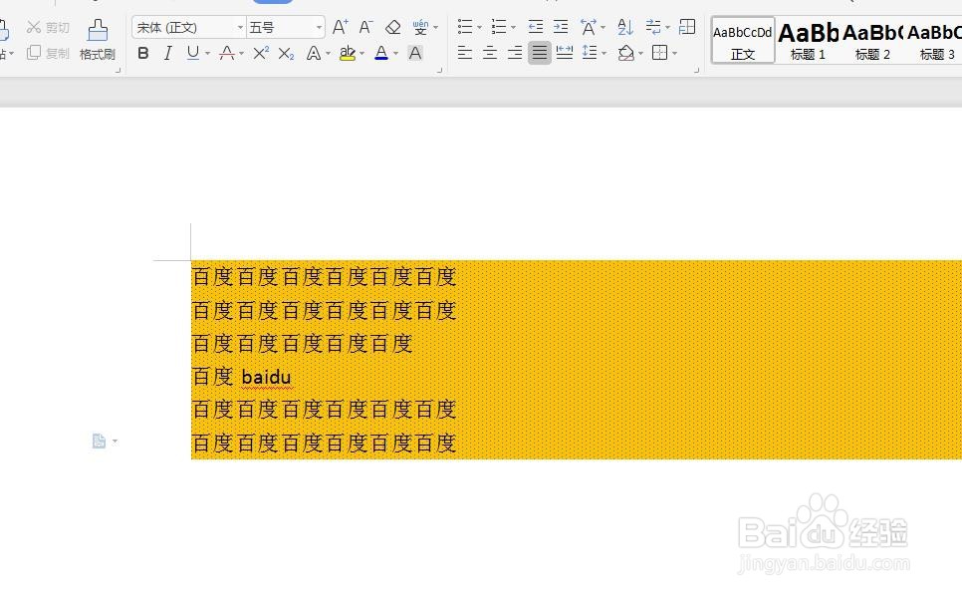The height and width of the screenshot is (596, 962).
Task: Toggle character shading (gray A)
Action: (415, 54)
